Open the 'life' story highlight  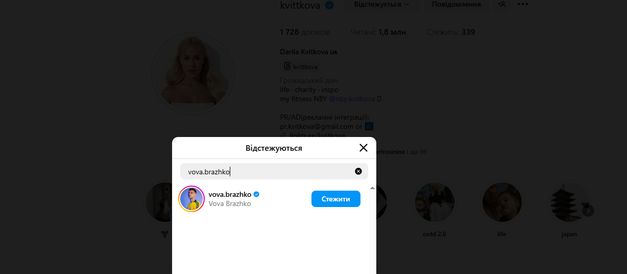[x=502, y=202]
